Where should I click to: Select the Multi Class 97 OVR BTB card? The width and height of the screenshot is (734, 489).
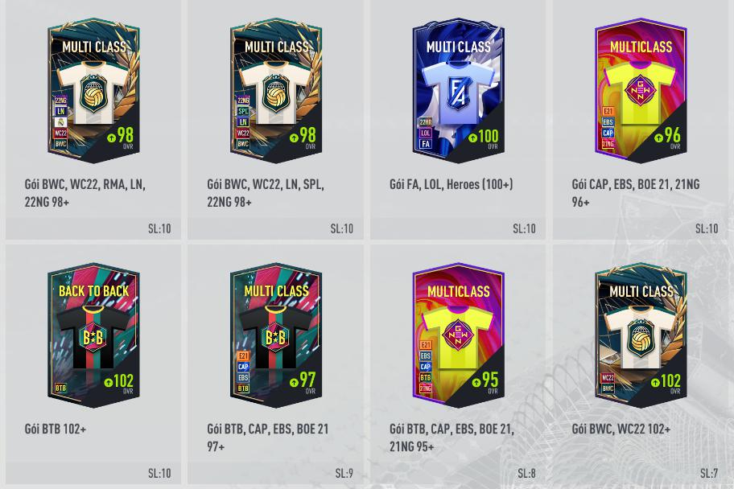pos(276,335)
